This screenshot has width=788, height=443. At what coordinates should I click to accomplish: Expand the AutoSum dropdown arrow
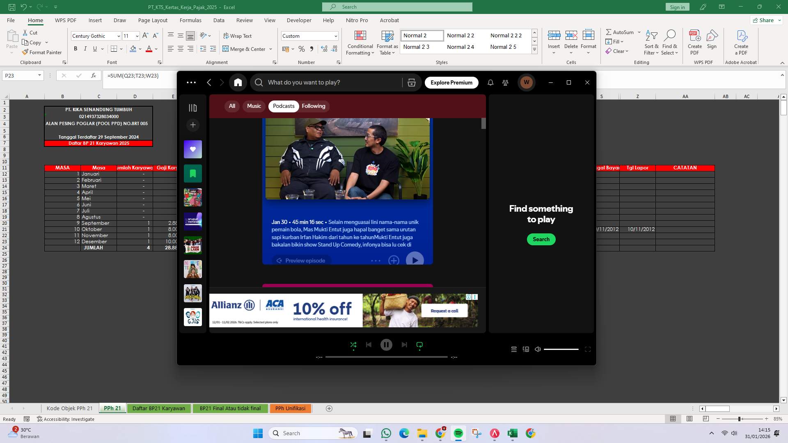639,32
